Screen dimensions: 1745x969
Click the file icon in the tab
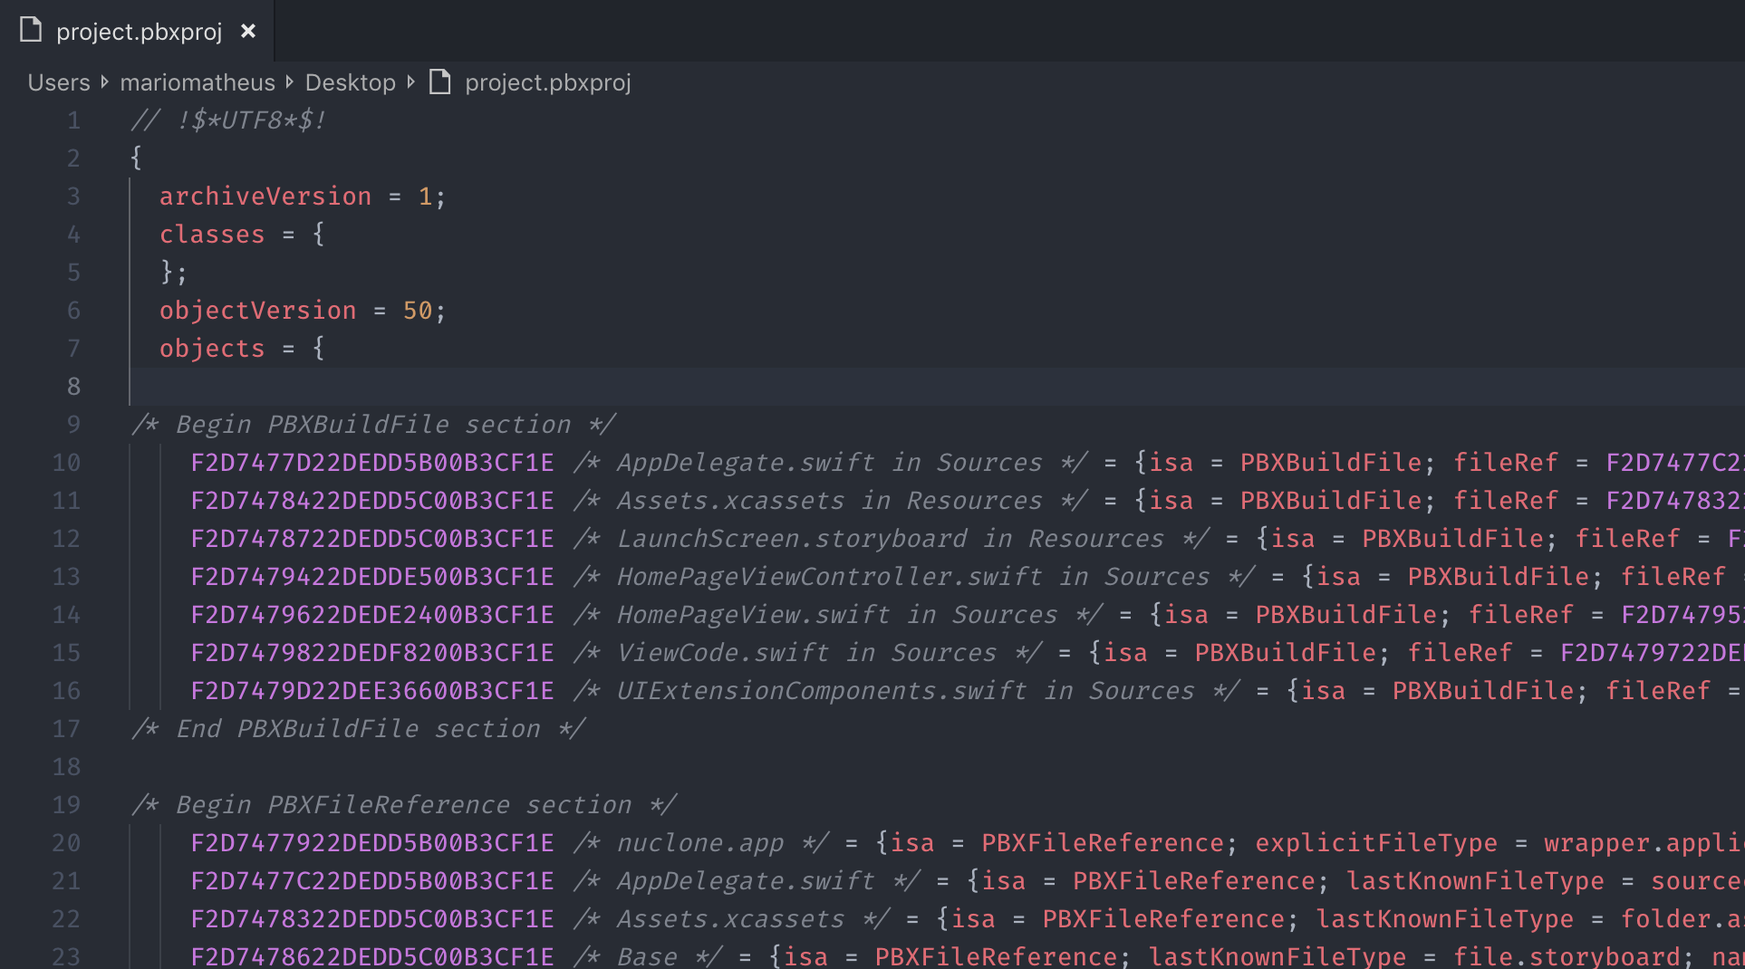click(x=31, y=30)
